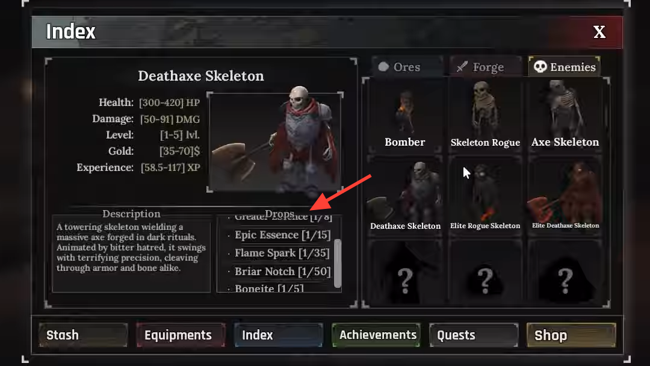View the Elite Deathaxe Skeleton entry
The width and height of the screenshot is (650, 366).
[x=565, y=196]
